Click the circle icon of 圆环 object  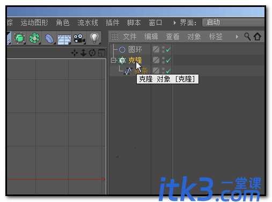(122, 50)
